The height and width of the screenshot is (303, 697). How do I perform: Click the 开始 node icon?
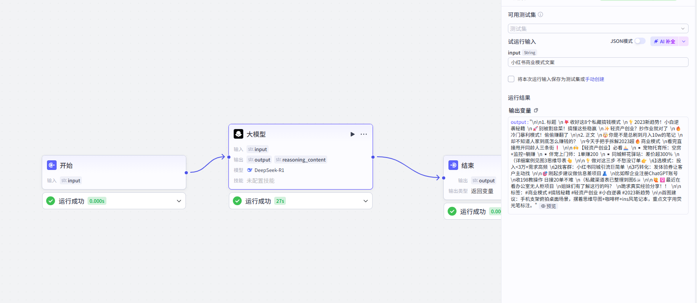pos(52,165)
